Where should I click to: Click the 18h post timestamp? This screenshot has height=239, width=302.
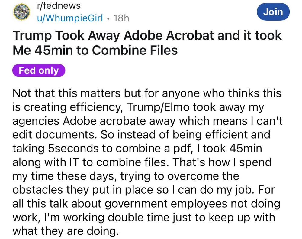click(121, 18)
